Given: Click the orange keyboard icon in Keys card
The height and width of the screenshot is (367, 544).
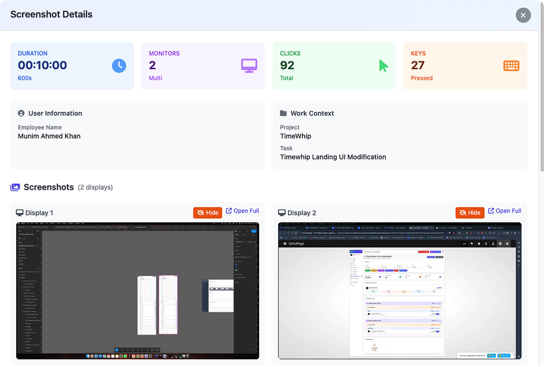Looking at the screenshot, I should point(511,66).
